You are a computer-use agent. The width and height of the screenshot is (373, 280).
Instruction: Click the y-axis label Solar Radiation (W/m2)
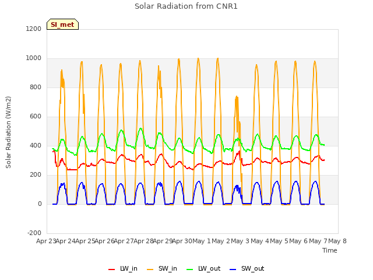8,132
